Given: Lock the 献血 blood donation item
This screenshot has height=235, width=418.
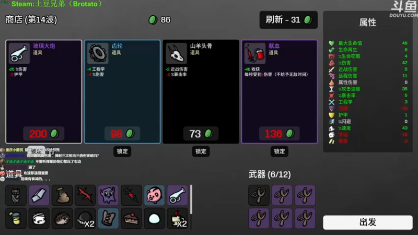Looking at the screenshot, I should click(280, 151).
